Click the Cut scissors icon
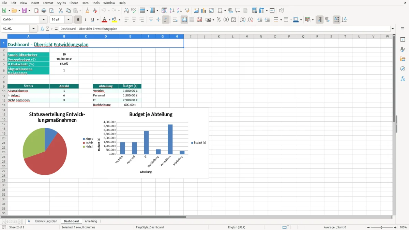Image resolution: width=409 pixels, height=230 pixels. tap(61, 11)
